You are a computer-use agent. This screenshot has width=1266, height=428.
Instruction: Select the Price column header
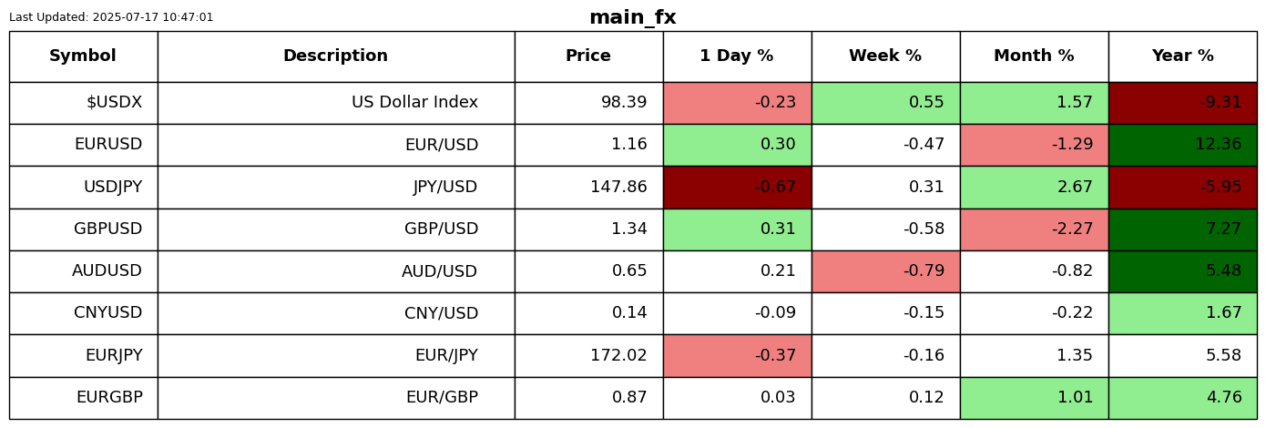(588, 56)
